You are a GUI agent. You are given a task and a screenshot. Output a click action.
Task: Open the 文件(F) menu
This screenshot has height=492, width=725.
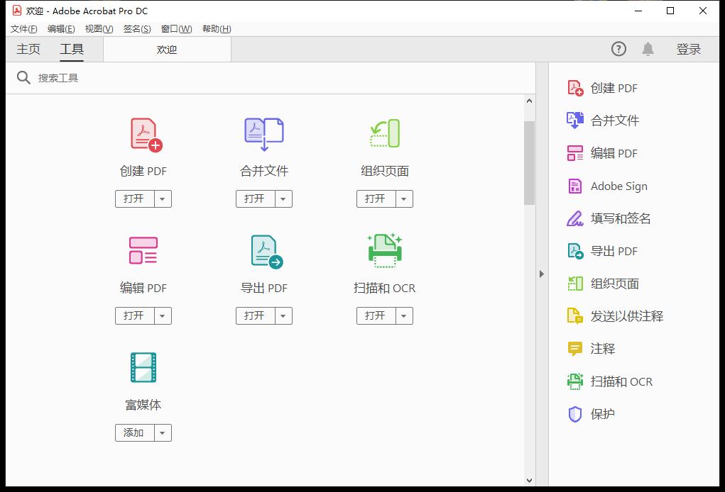click(23, 28)
